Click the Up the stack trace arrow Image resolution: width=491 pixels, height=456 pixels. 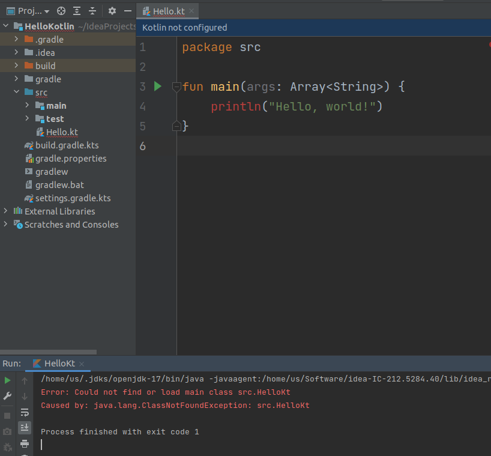pos(25,381)
